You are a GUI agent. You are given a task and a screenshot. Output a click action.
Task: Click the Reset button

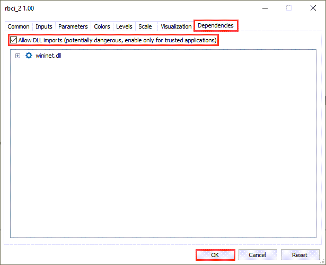[300, 254]
